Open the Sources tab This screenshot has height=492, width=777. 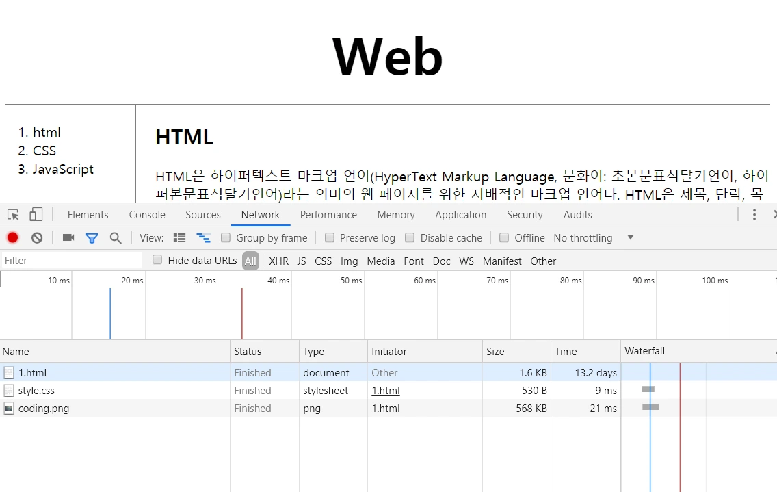tap(203, 215)
